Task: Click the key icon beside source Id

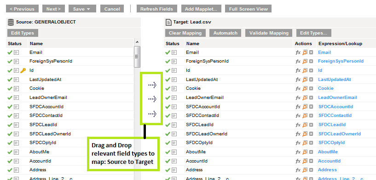Action: (x=23, y=70)
